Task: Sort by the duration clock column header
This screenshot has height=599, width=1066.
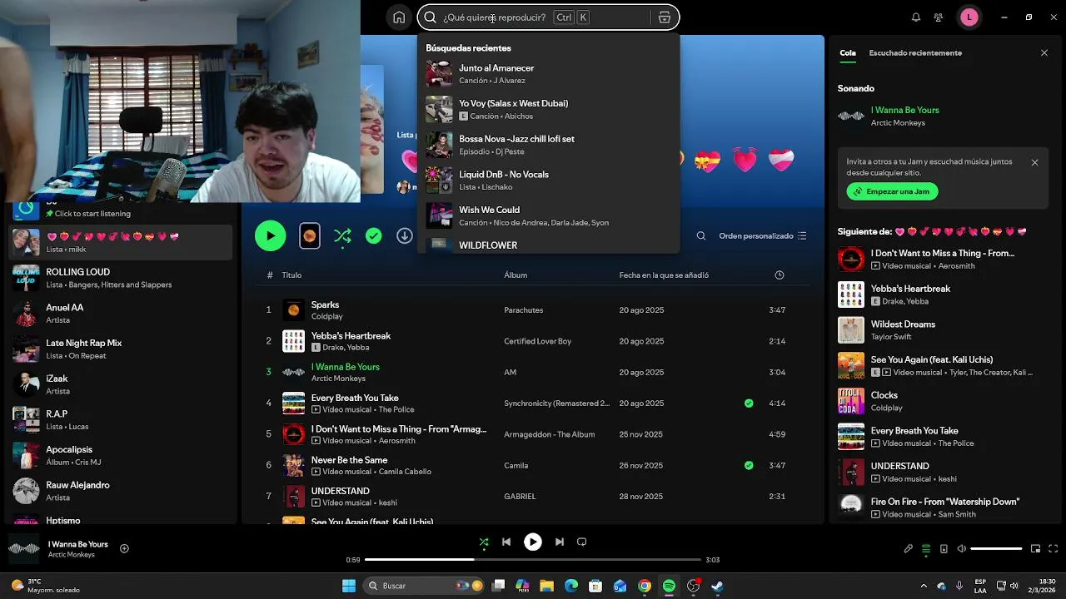Action: 779,275
